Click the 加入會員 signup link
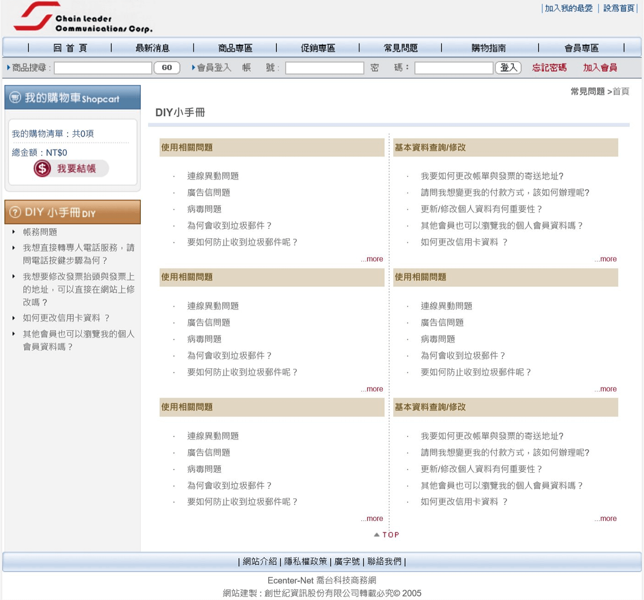The width and height of the screenshot is (644, 600). point(600,68)
